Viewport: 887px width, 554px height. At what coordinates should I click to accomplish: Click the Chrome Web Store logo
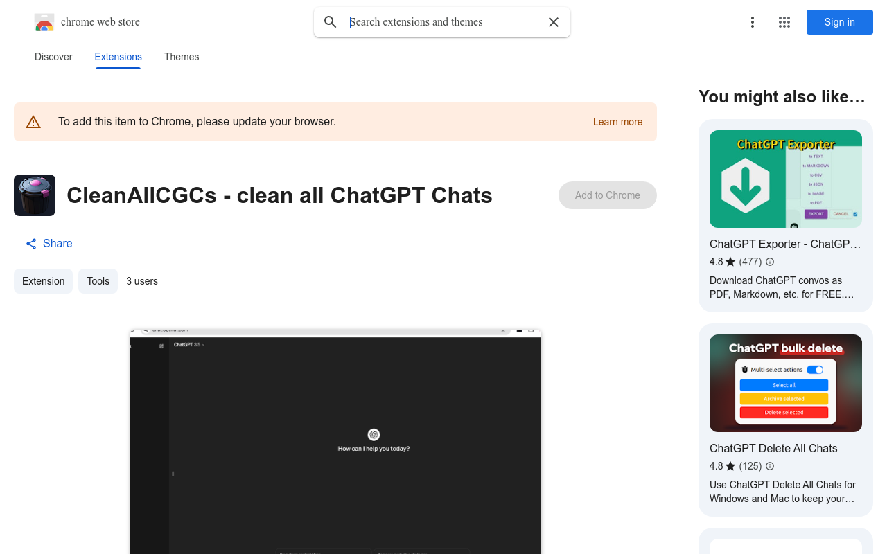[x=44, y=21]
